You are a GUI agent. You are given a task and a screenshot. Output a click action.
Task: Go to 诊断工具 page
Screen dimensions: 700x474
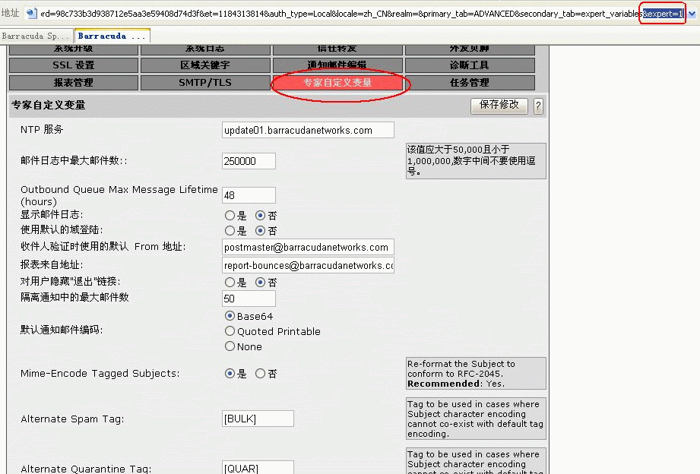[x=469, y=66]
